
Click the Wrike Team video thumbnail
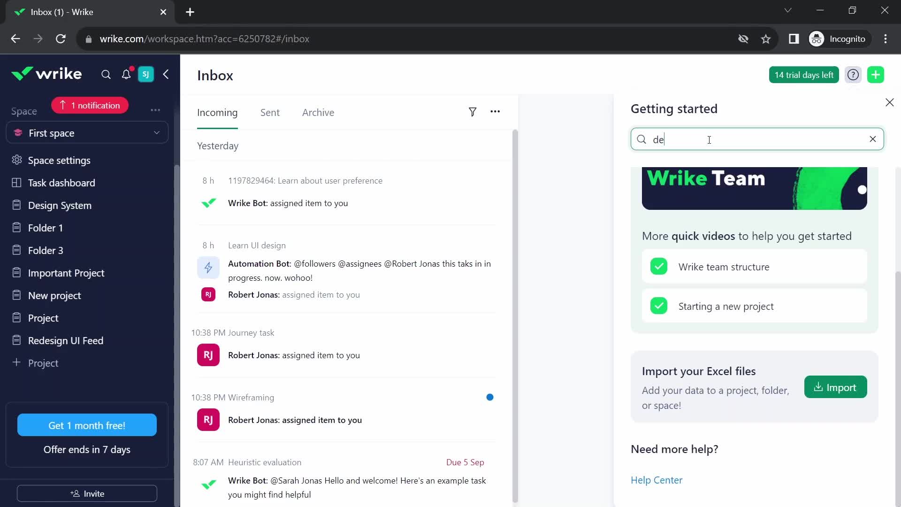[754, 188]
